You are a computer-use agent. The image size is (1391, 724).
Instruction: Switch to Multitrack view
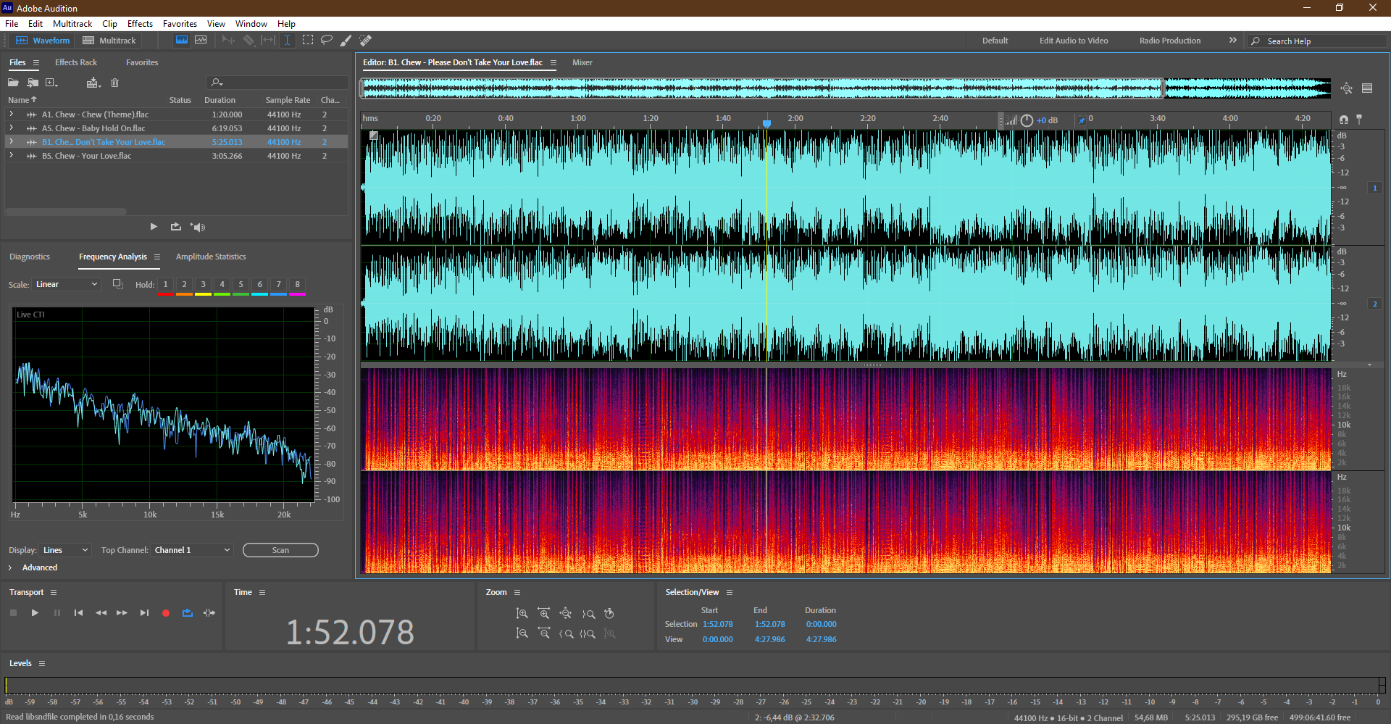point(109,41)
